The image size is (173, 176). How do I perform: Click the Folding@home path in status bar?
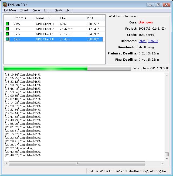127,171
